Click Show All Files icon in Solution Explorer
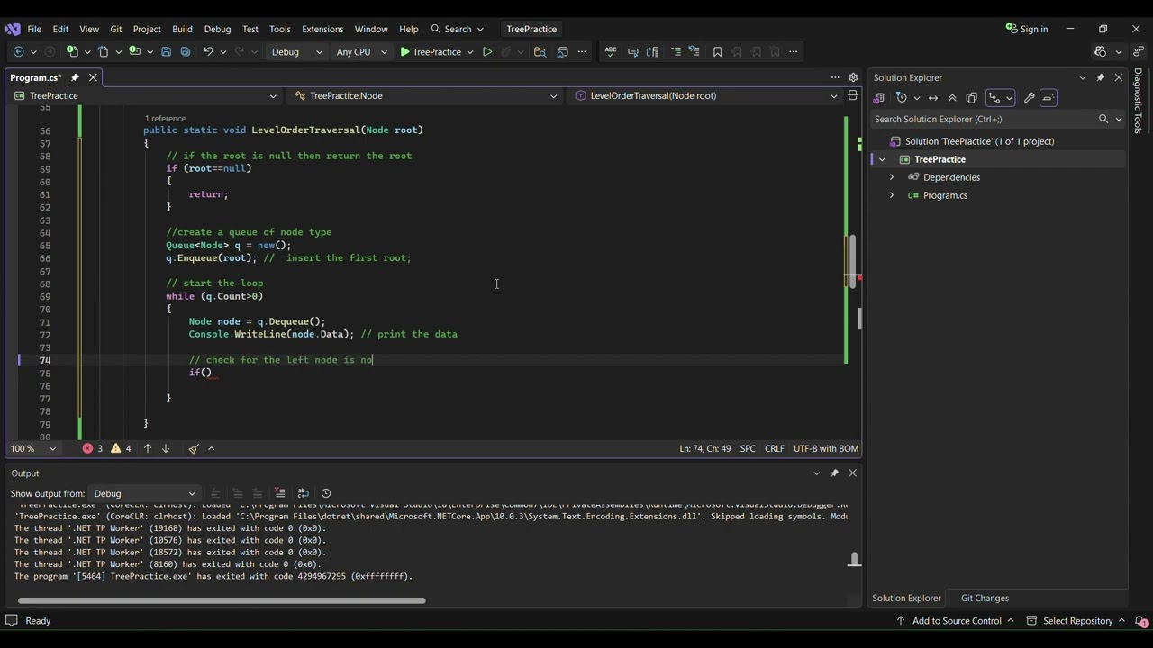The height and width of the screenshot is (648, 1153). 971,98
